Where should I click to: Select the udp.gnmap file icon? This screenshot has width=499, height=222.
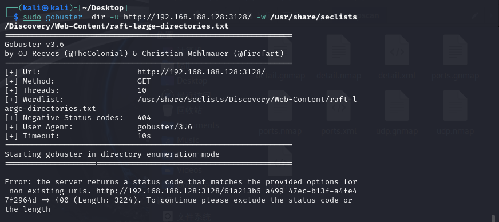[397, 106]
